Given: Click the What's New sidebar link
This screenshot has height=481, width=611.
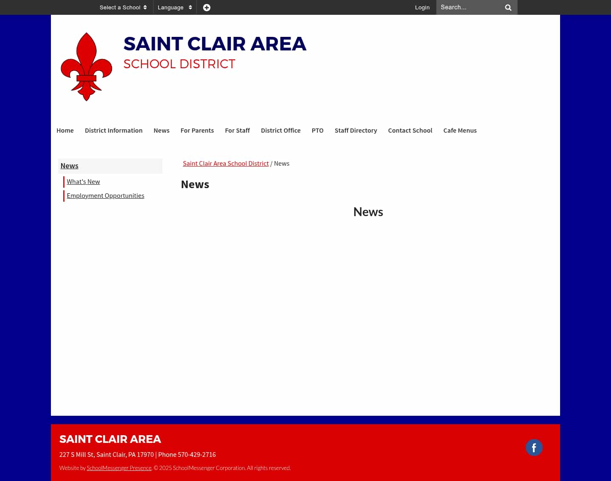Looking at the screenshot, I should click(83, 181).
